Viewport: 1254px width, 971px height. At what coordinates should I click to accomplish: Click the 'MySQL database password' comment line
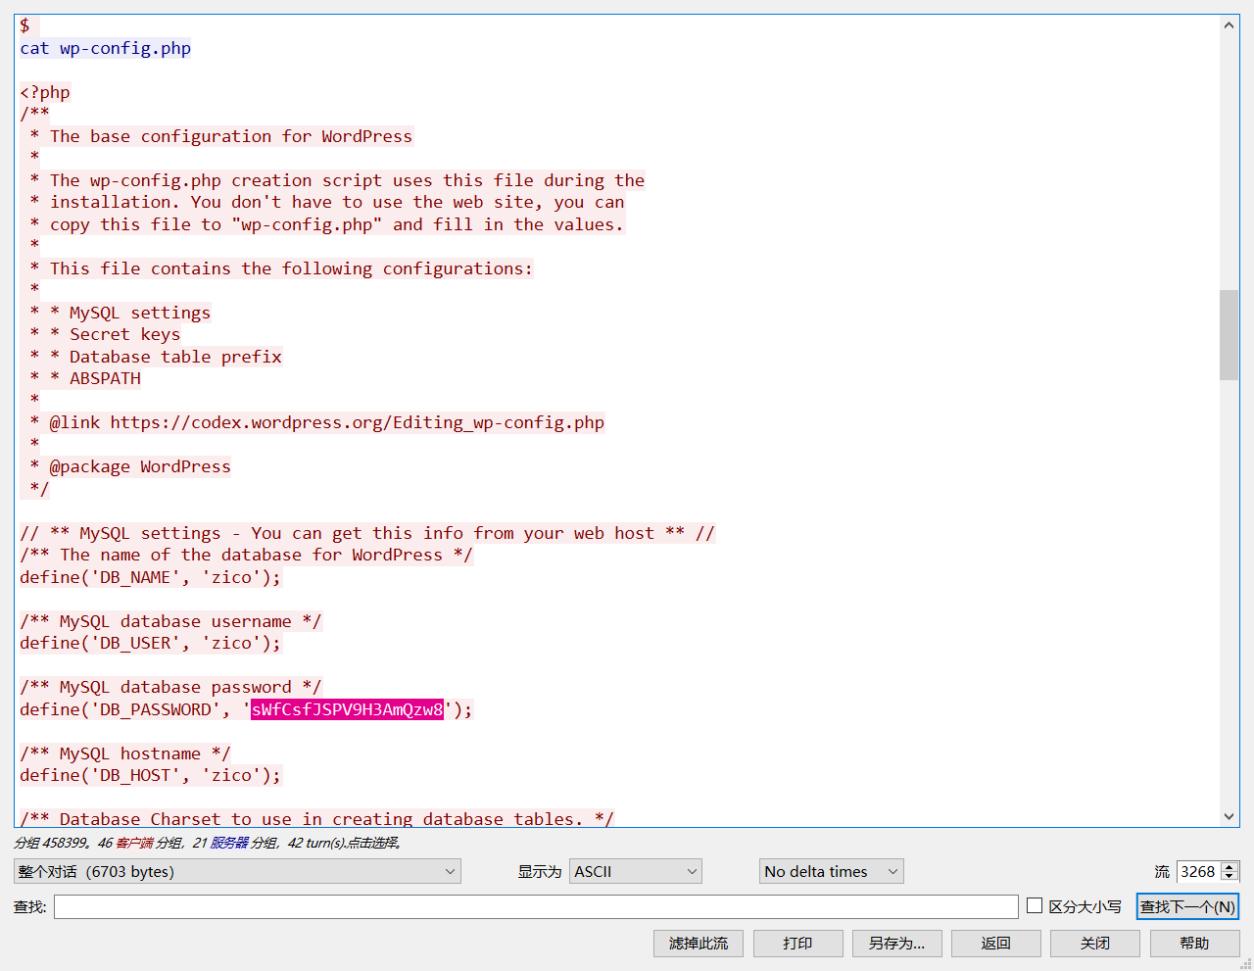170,687
